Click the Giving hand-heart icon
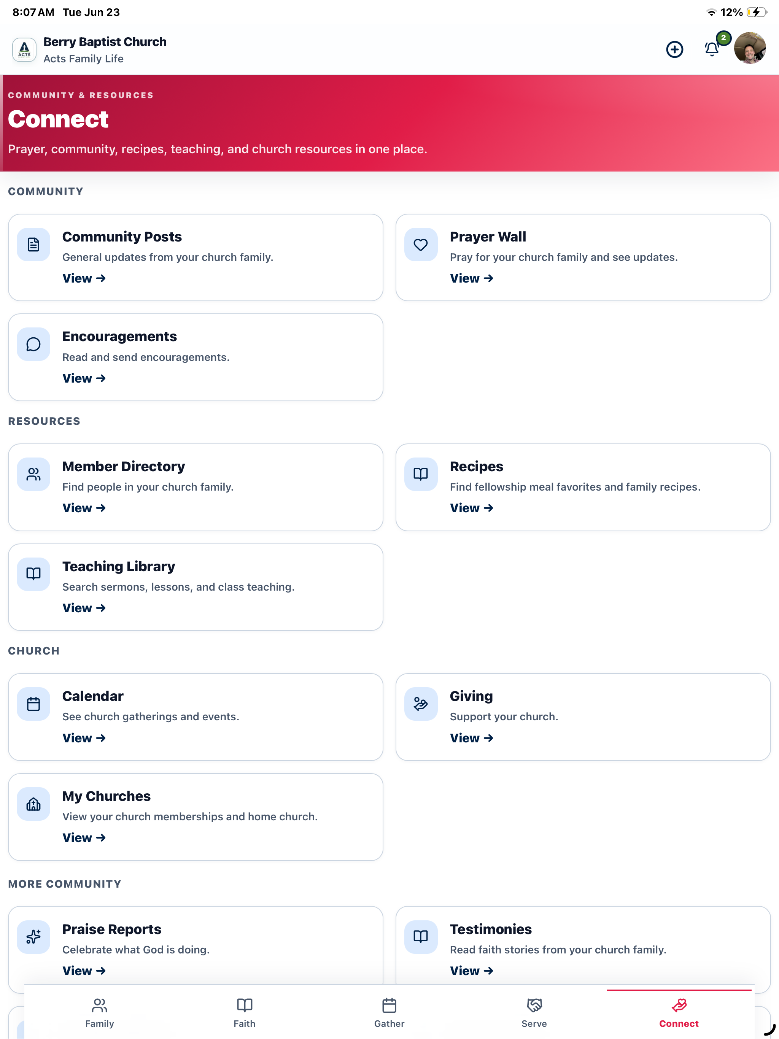The width and height of the screenshot is (779, 1039). pyautogui.click(x=421, y=704)
